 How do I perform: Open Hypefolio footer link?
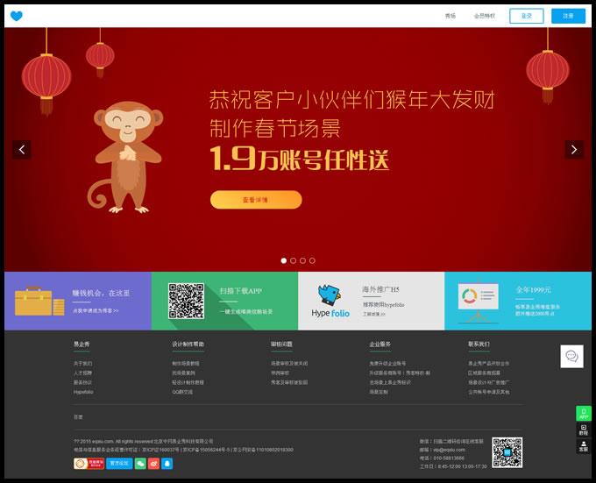83,392
